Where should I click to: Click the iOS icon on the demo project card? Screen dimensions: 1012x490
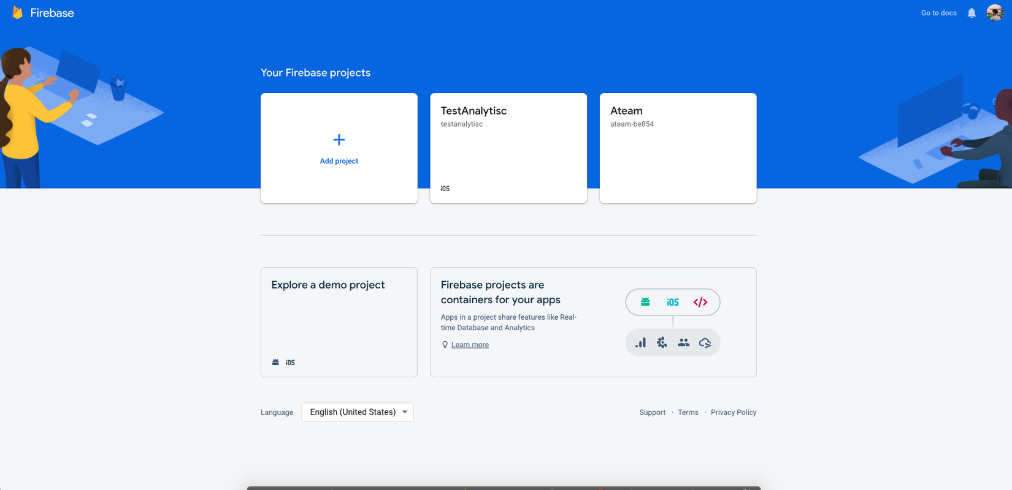point(290,363)
